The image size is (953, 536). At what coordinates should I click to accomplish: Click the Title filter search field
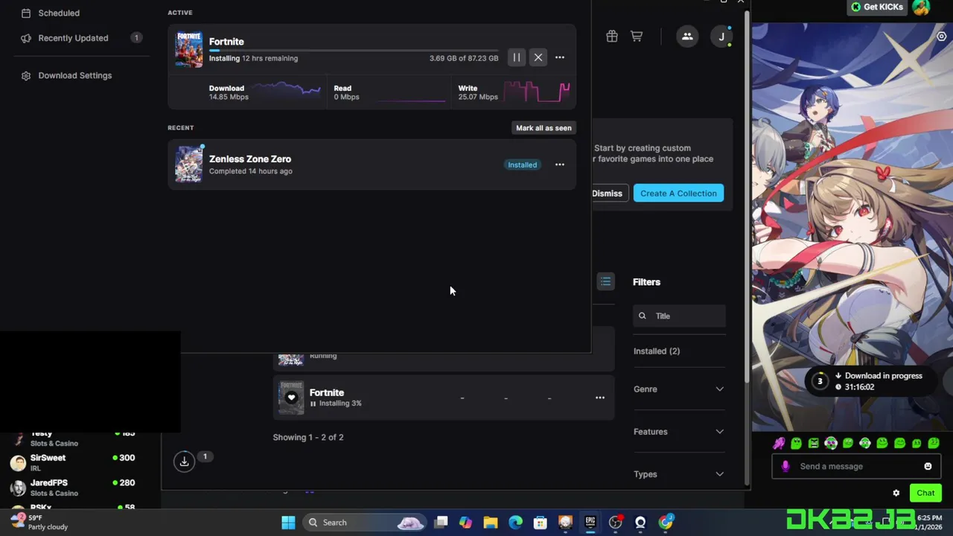(679, 316)
